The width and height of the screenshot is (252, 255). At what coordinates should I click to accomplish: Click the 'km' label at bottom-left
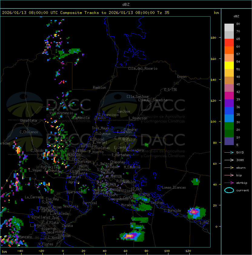(x=5, y=252)
